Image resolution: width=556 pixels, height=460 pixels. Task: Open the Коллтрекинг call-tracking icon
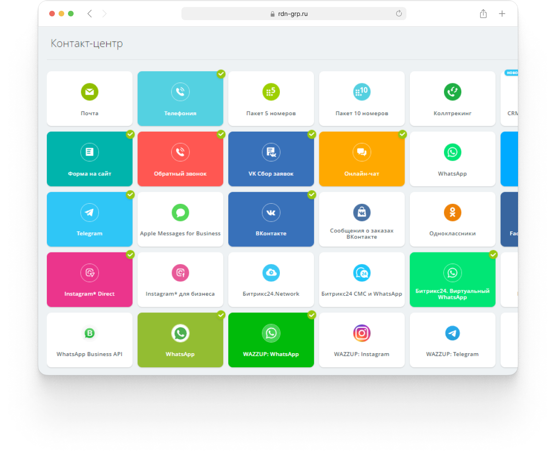[452, 92]
